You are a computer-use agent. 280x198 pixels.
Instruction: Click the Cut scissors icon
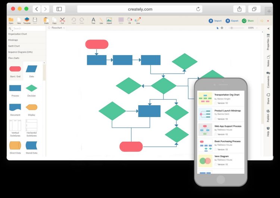62,21
